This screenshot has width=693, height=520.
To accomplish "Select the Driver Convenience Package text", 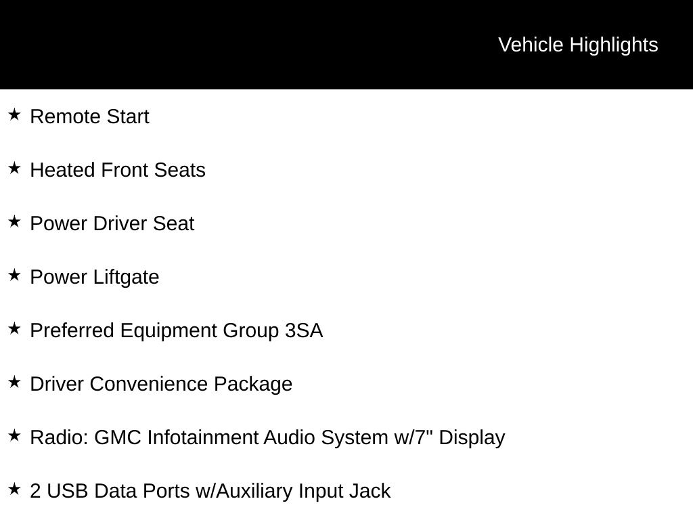I will [x=161, y=385].
